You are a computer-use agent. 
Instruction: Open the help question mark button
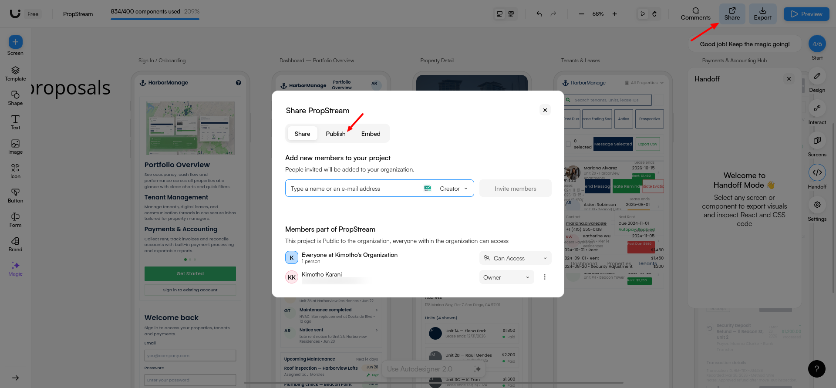coord(817,369)
